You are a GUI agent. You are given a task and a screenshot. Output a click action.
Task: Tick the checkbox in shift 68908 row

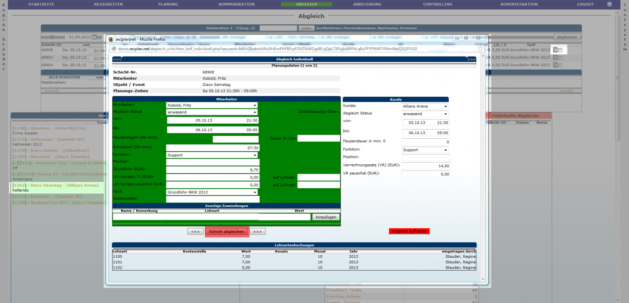[x=560, y=50]
